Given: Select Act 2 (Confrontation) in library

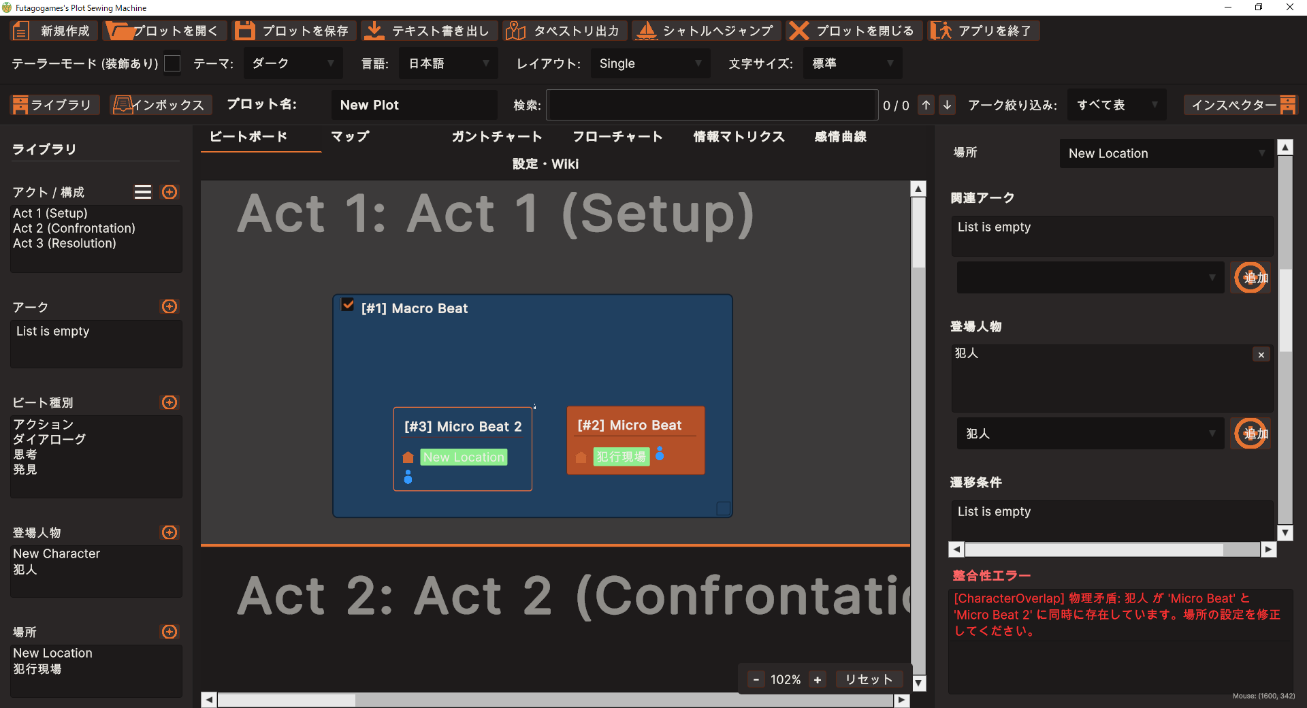Looking at the screenshot, I should (x=74, y=228).
